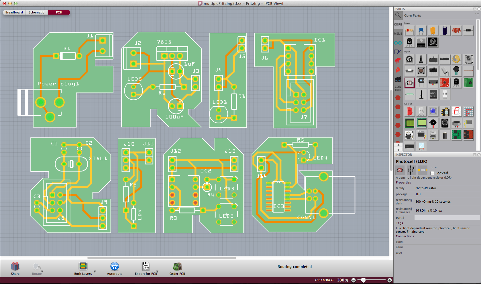Open Order PCB
This screenshot has height=284, width=481.
[177, 267]
